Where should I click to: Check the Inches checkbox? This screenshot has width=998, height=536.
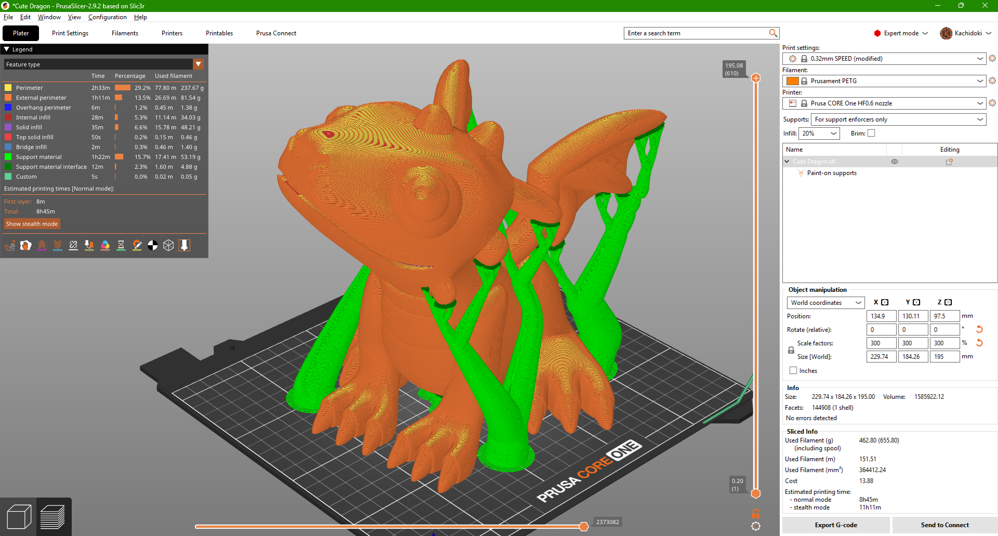pos(793,371)
